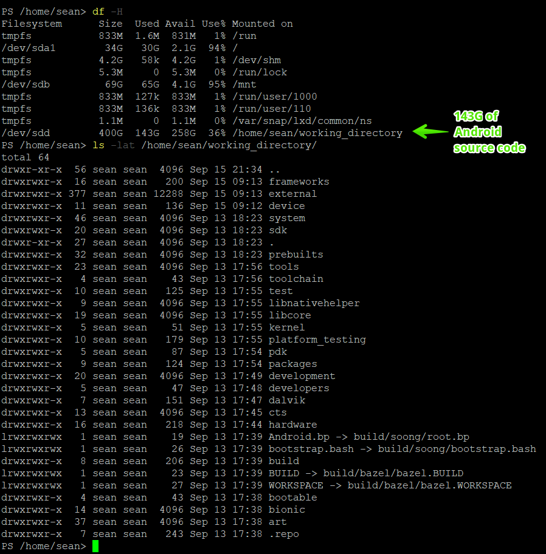Select 'external' directory name
This screenshot has height=554, width=546.
pyautogui.click(x=293, y=194)
